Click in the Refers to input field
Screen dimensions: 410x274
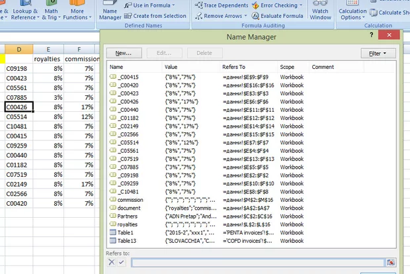pos(258,263)
